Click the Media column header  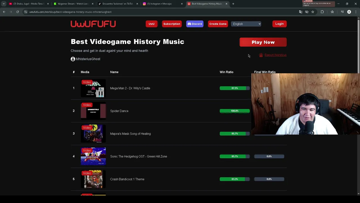click(85, 72)
